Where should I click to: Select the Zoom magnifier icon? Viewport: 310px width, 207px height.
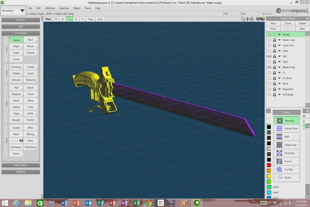[243, 19]
